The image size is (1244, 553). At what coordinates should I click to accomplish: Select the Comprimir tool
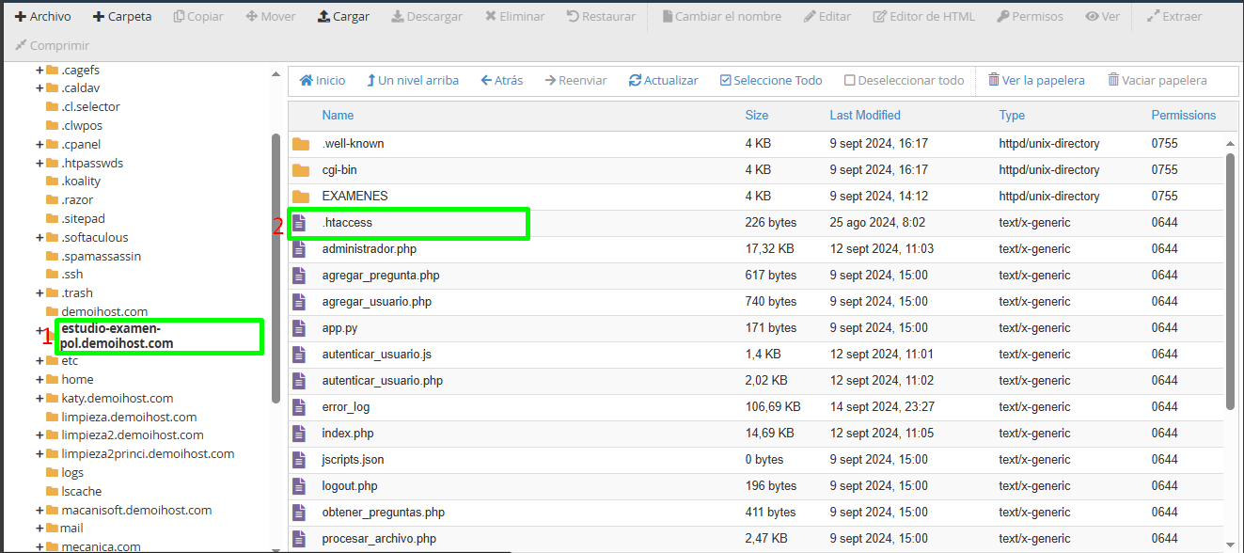click(52, 46)
